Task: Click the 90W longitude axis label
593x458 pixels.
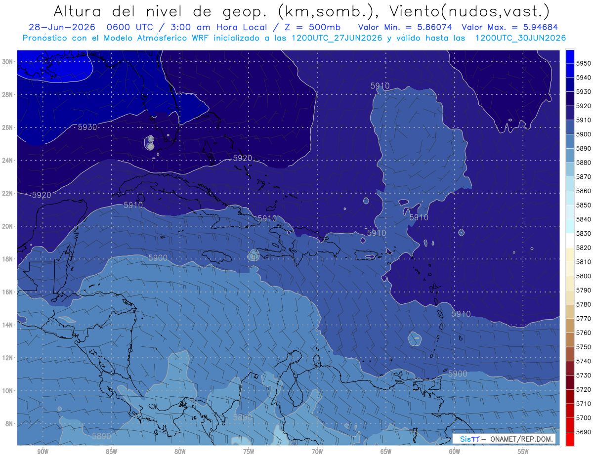Action: click(x=42, y=452)
